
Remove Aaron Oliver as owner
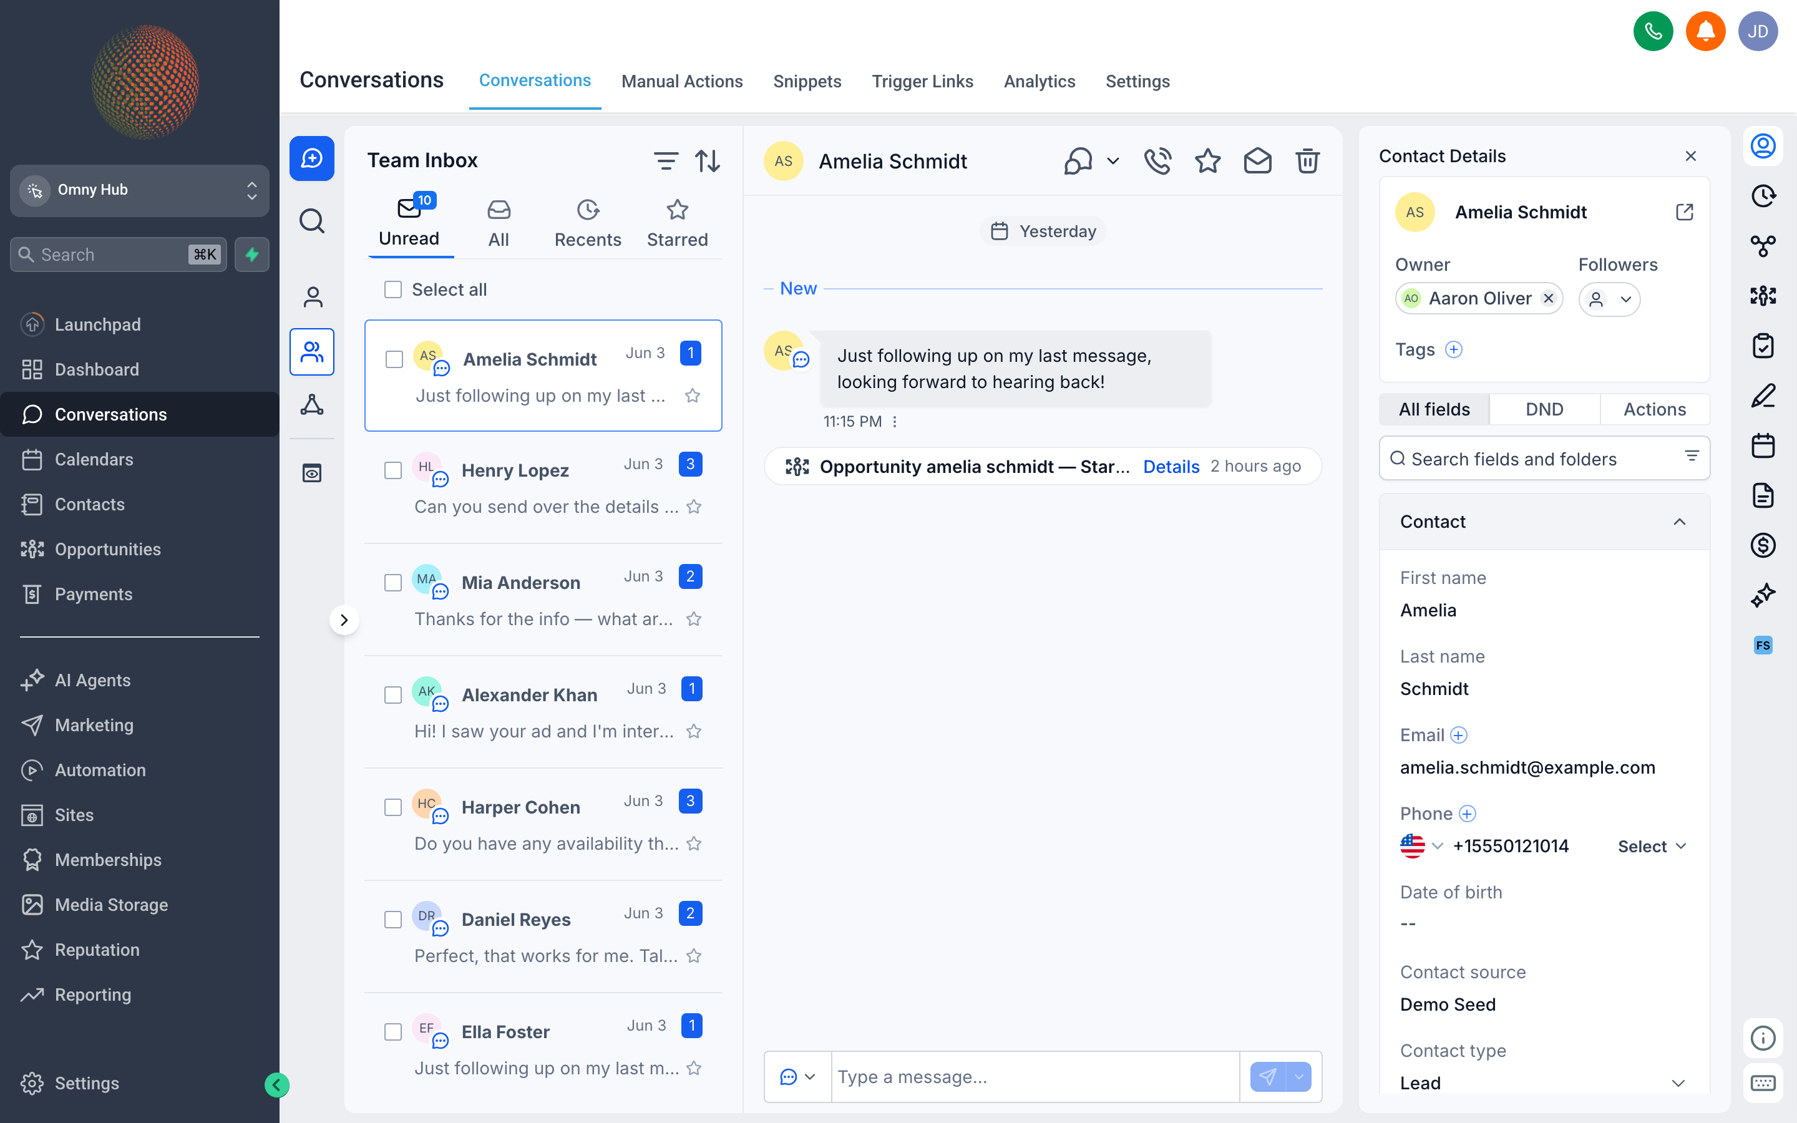(1548, 299)
